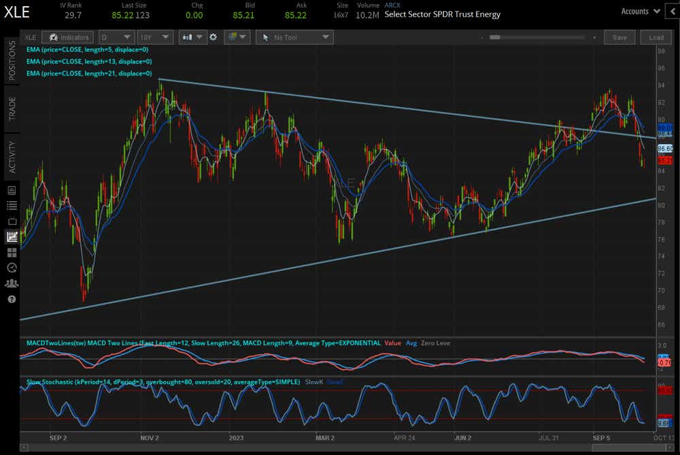Click the ARCX exchange link

(x=392, y=5)
